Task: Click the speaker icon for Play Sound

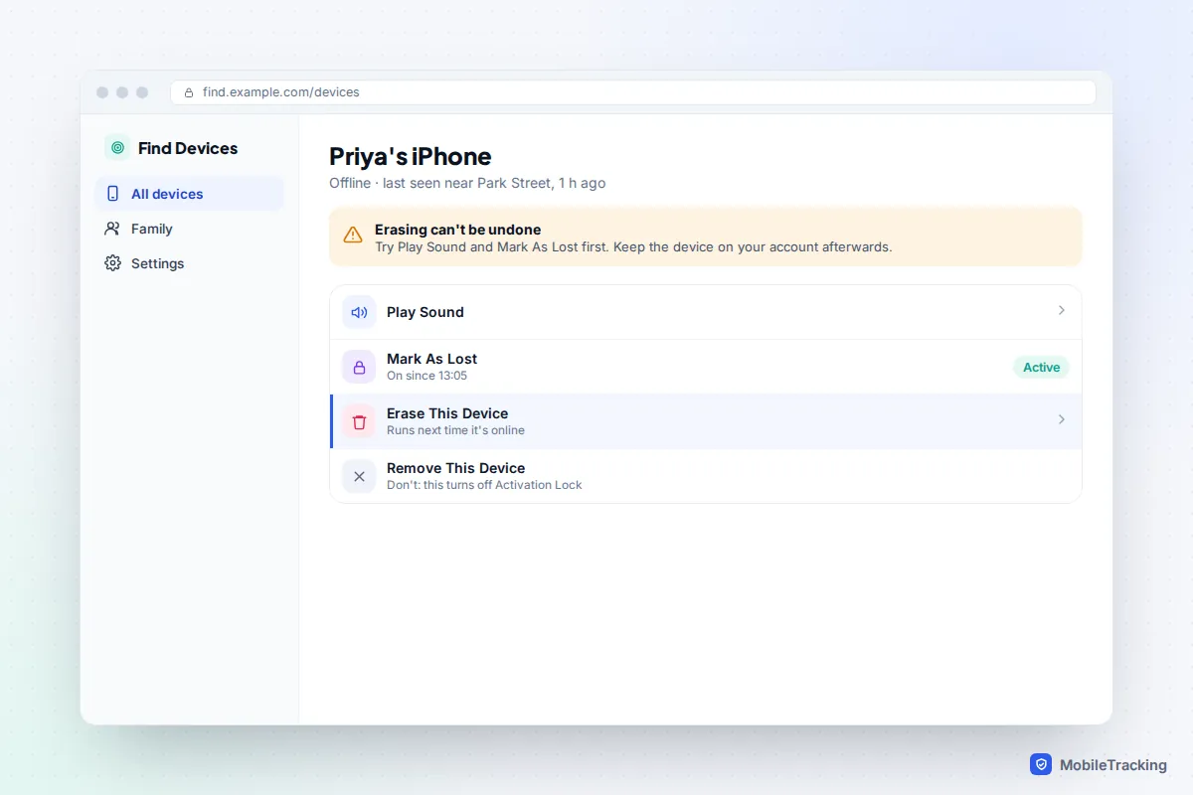Action: tap(359, 312)
